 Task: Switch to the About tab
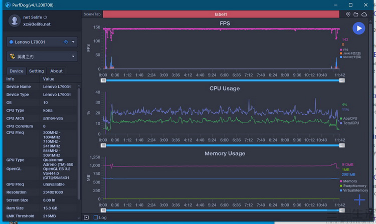56,71
